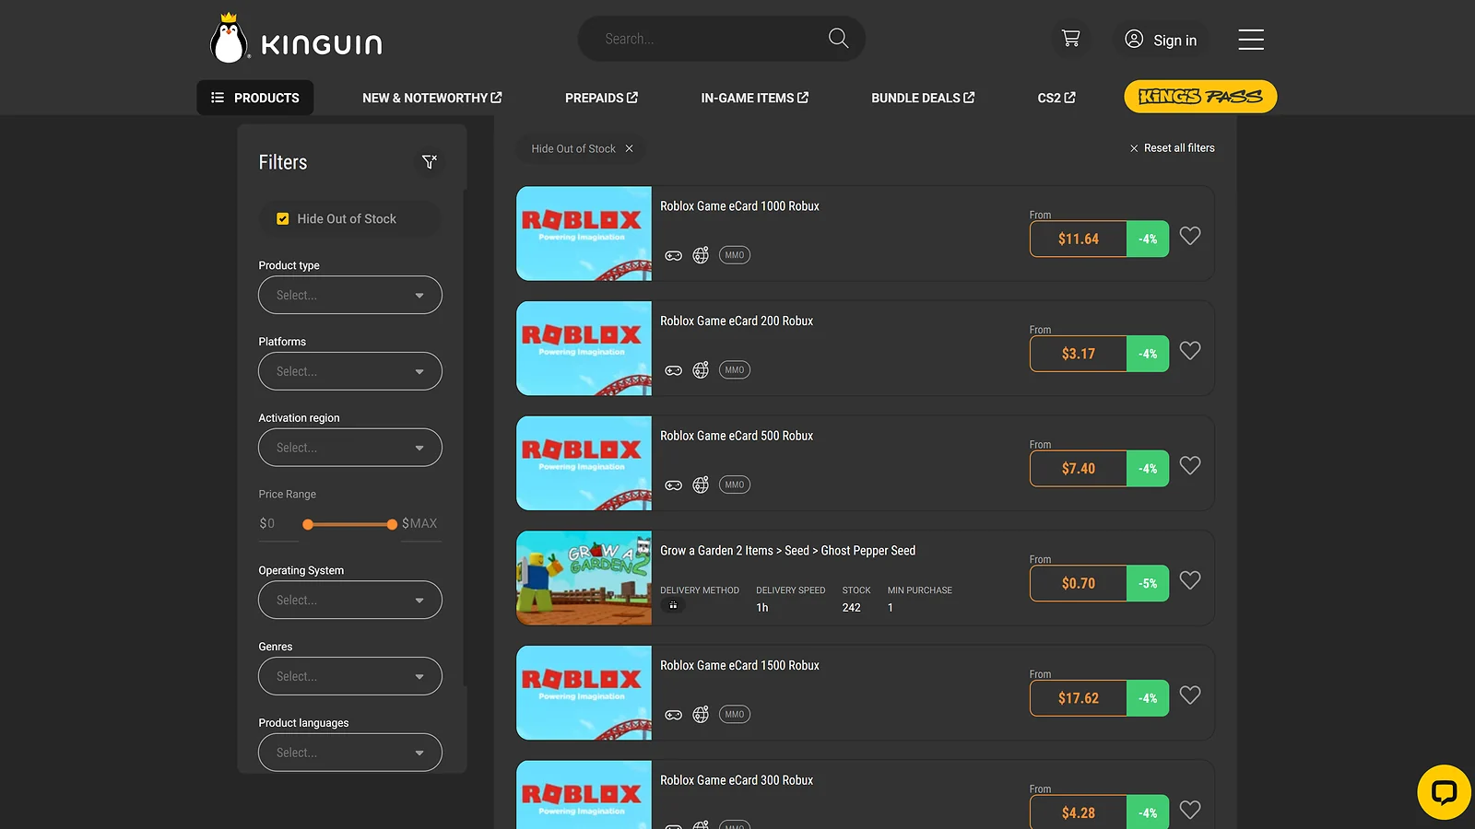Add Roblox 500 Robux to wishlist
The height and width of the screenshot is (829, 1475).
1190,465
